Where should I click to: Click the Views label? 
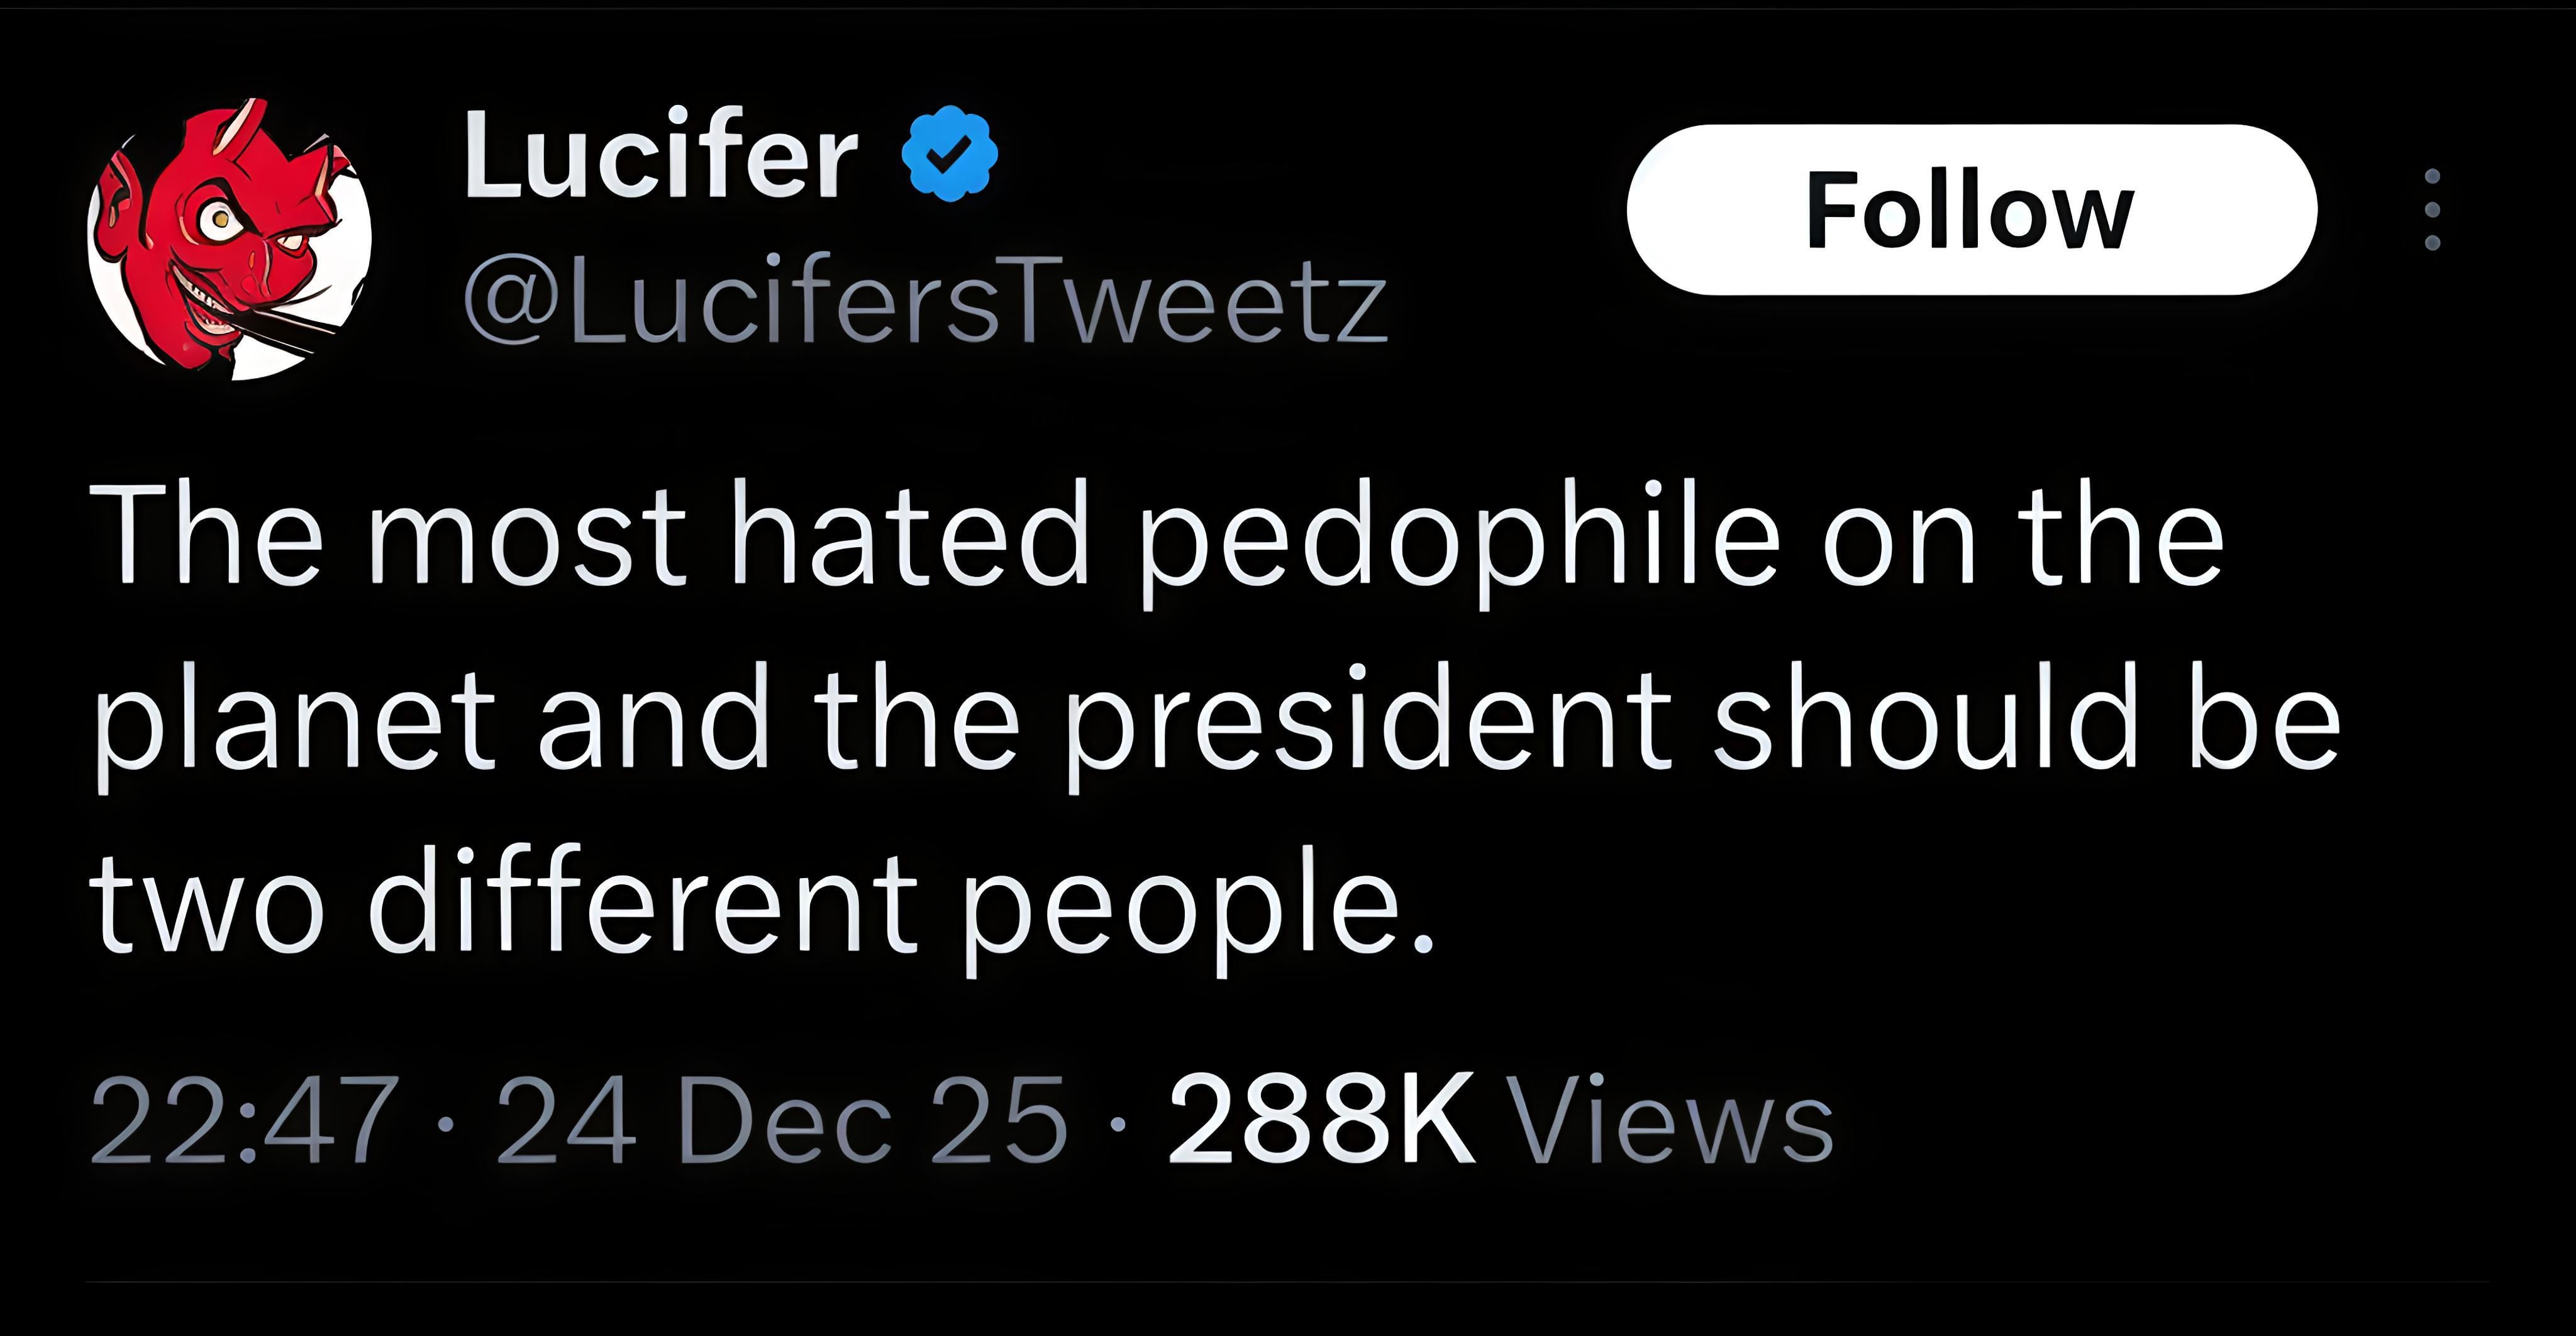(1669, 1121)
